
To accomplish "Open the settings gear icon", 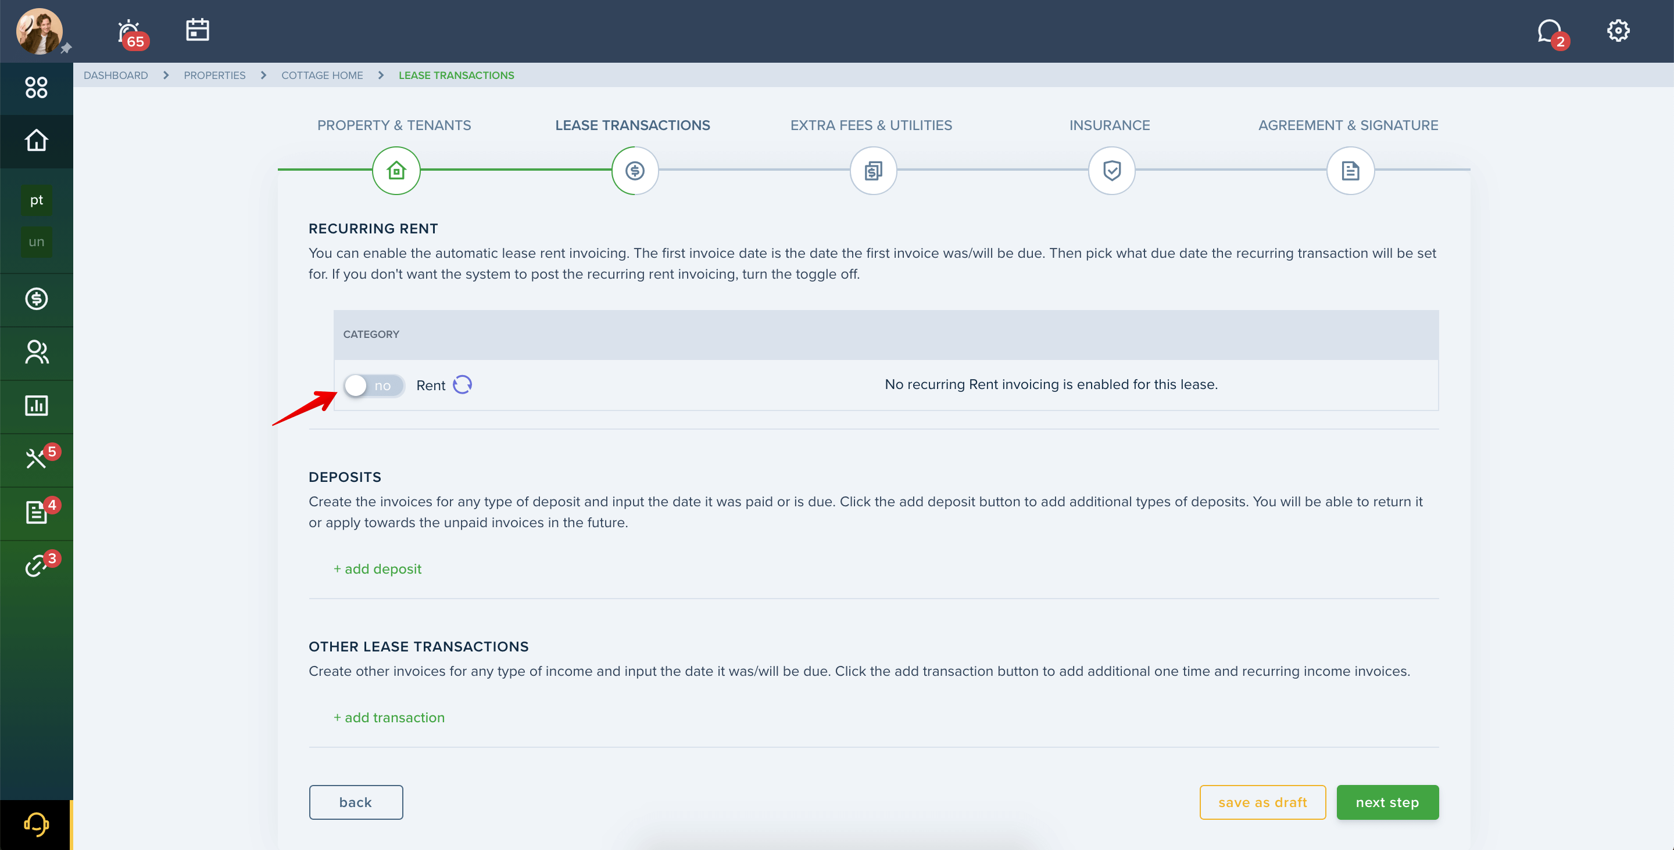I will [x=1618, y=31].
